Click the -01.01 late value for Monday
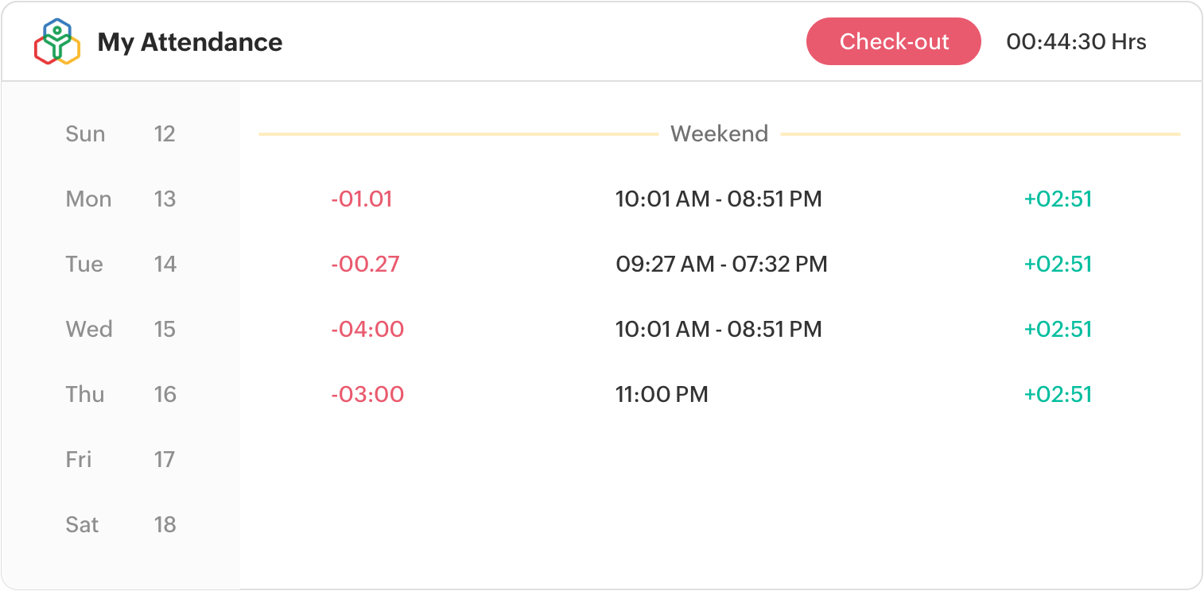The height and width of the screenshot is (591, 1204). (362, 199)
